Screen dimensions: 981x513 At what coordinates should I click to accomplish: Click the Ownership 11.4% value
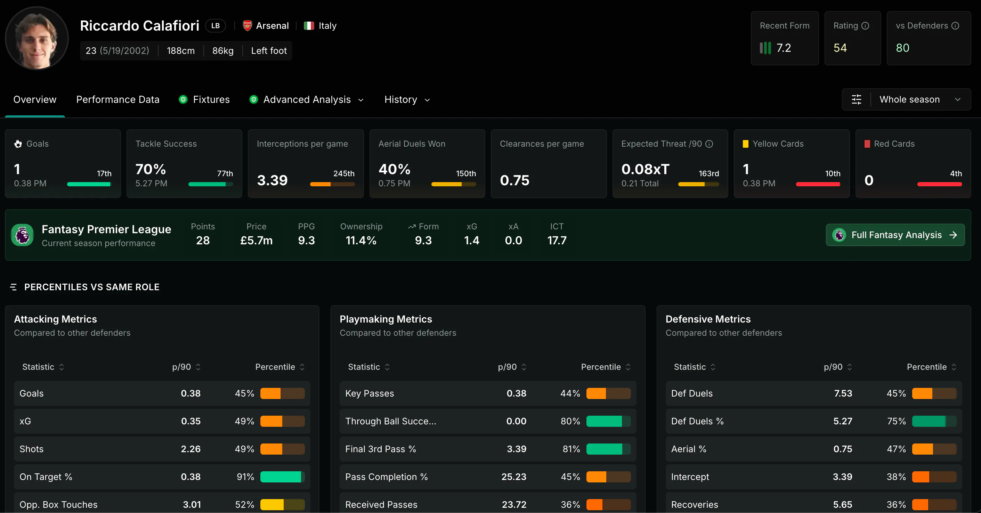click(361, 240)
